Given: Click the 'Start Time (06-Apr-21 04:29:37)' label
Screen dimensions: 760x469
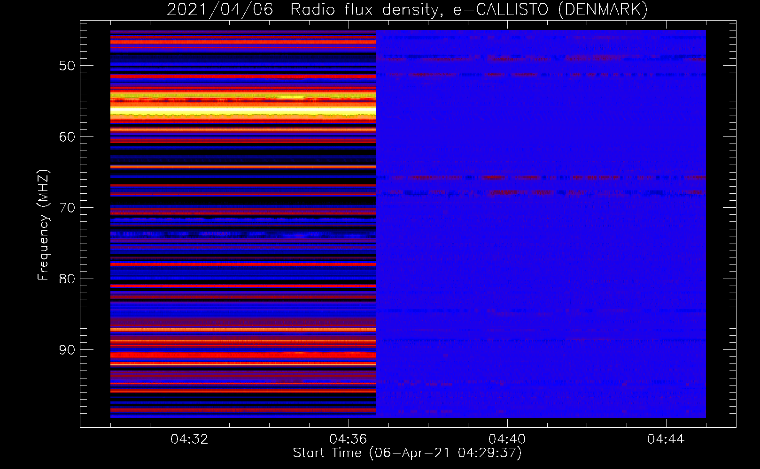Looking at the screenshot, I should click(x=407, y=453).
